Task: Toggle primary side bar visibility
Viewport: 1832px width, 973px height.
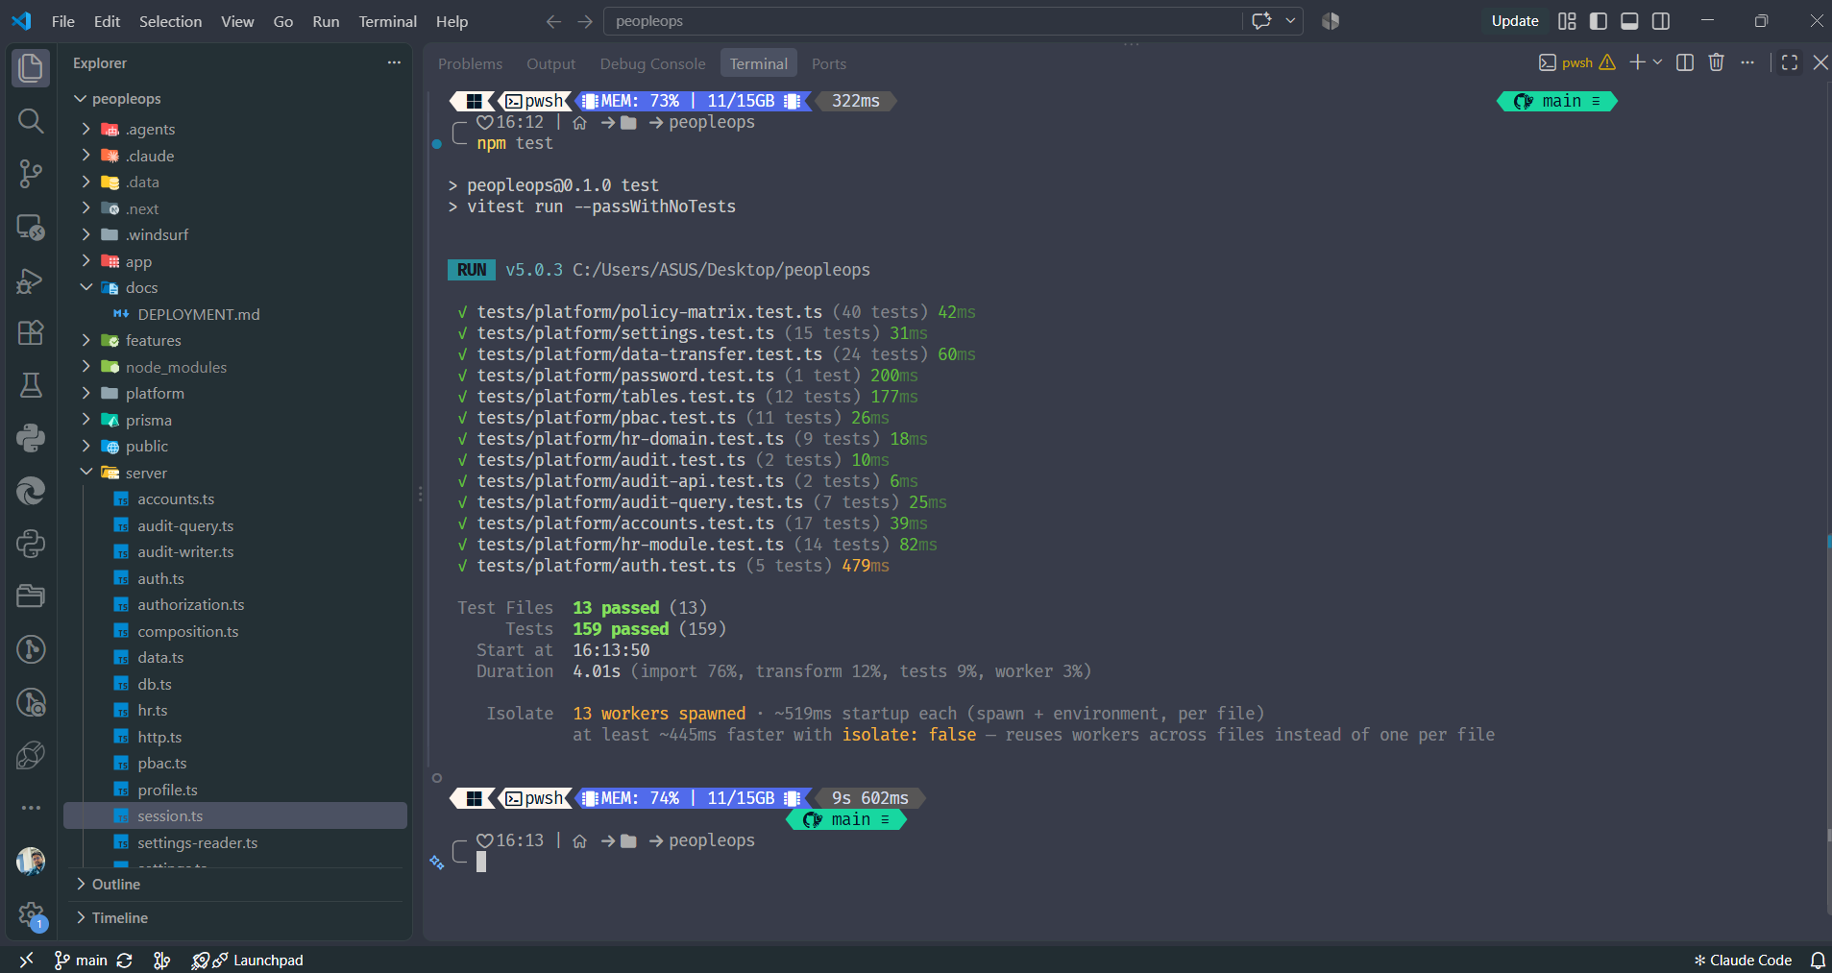Action: click(x=1599, y=21)
